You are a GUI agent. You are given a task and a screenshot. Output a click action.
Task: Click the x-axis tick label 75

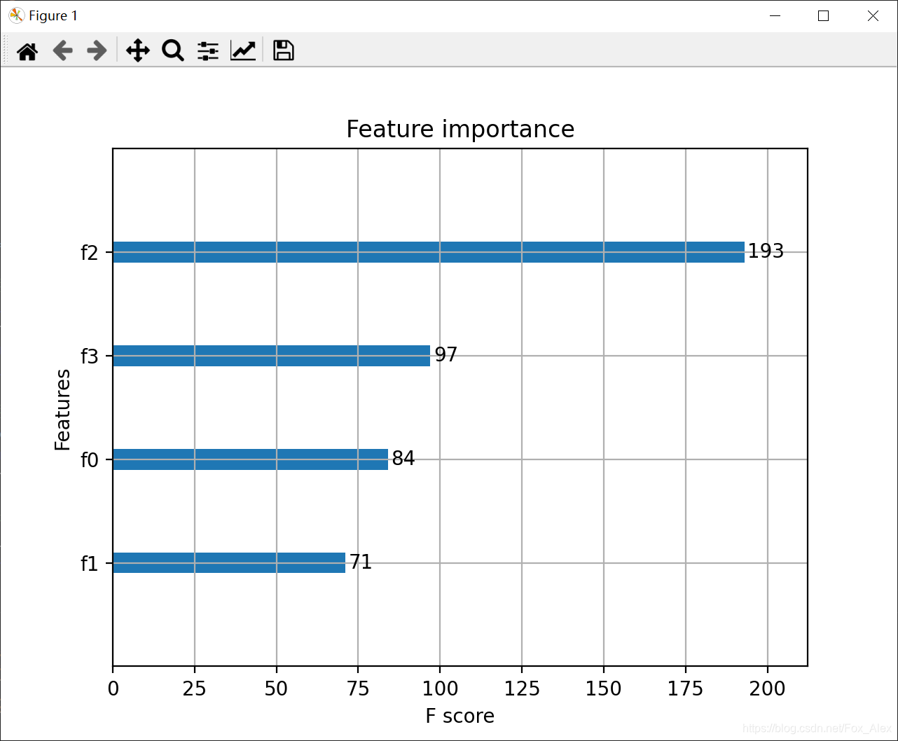(x=358, y=689)
